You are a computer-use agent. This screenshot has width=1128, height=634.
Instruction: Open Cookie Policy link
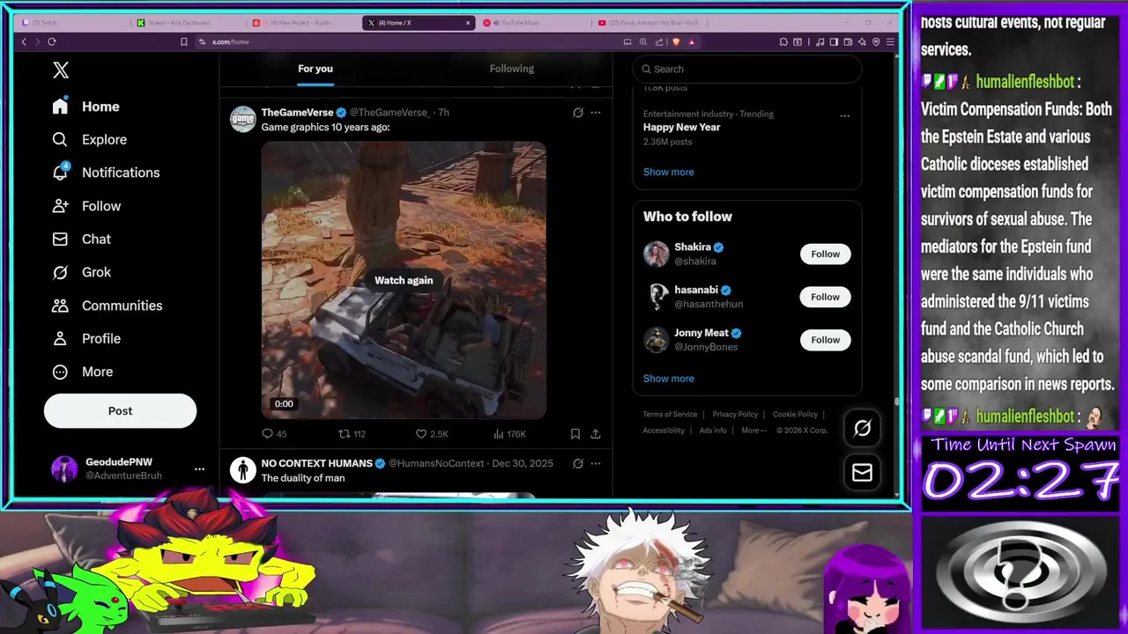(795, 415)
